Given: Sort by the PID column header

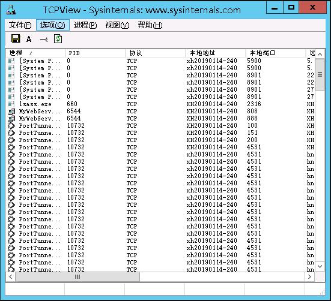Looking at the screenshot, I should [96, 53].
